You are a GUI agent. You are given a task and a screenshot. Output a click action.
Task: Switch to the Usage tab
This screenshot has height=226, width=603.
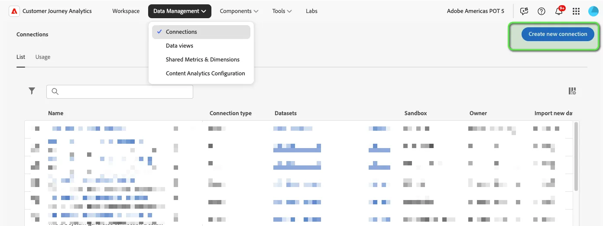(x=43, y=57)
